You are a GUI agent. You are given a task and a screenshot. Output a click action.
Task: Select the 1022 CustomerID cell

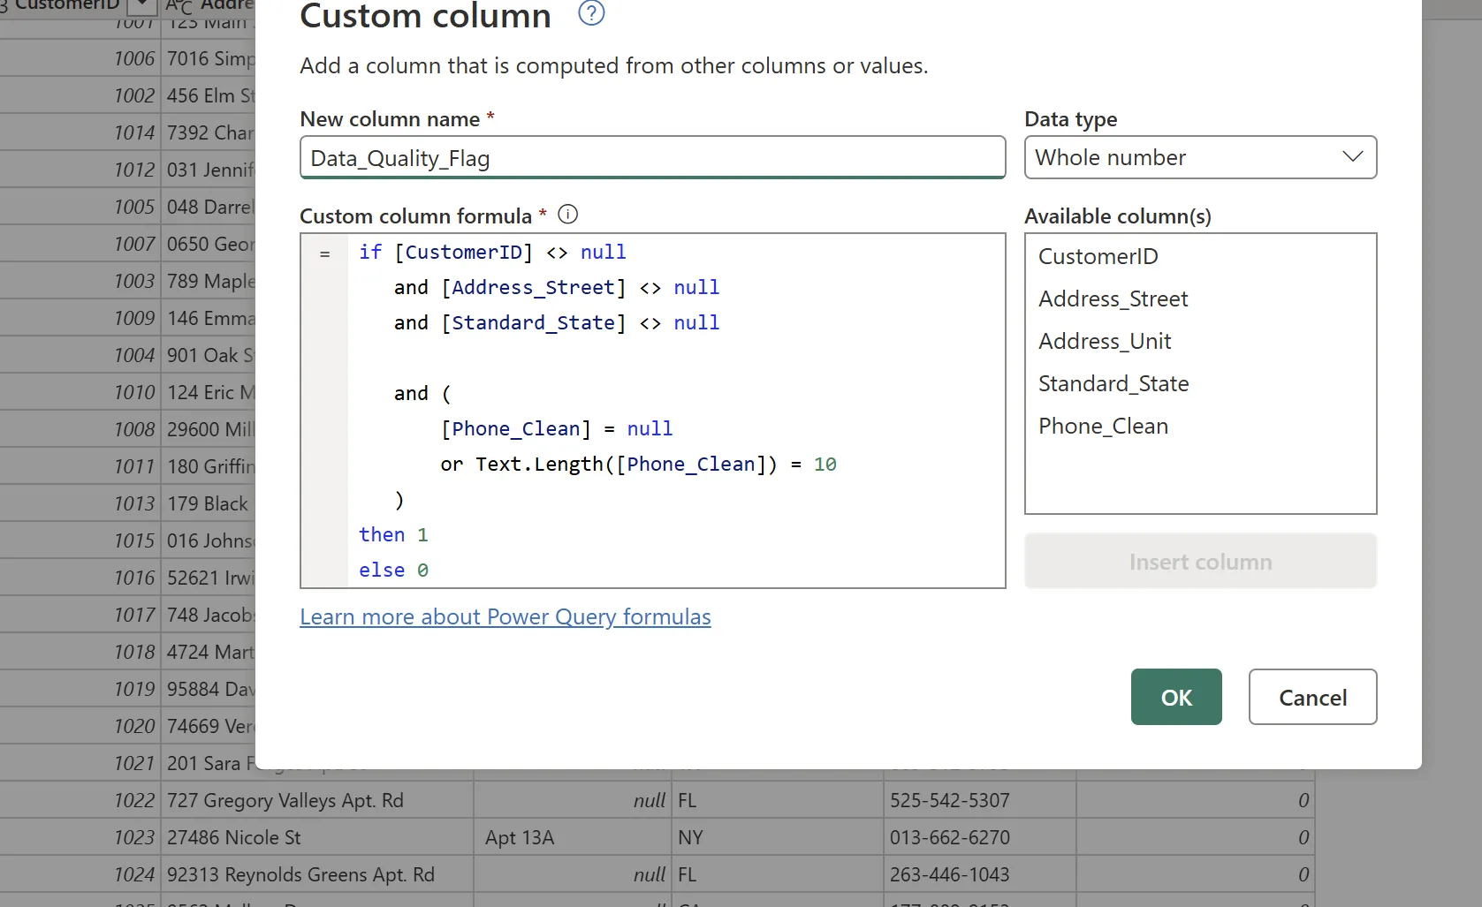tap(80, 800)
